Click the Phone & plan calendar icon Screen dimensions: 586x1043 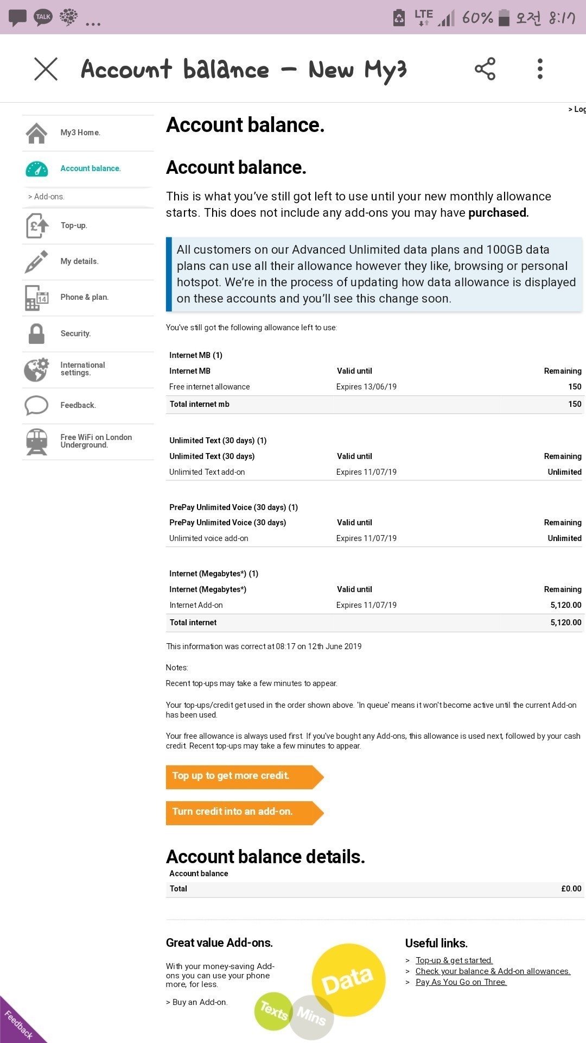click(36, 298)
